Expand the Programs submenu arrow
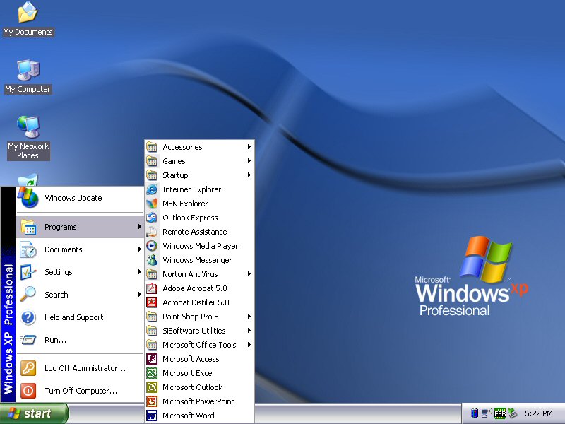The height and width of the screenshot is (424, 565). click(x=139, y=226)
